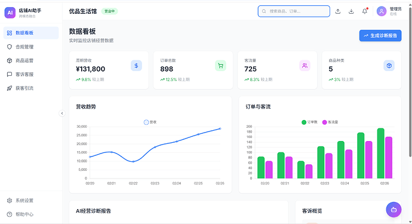Click the green 02/26 orders bar
Screen dimensions: 412x224
pos(381,154)
